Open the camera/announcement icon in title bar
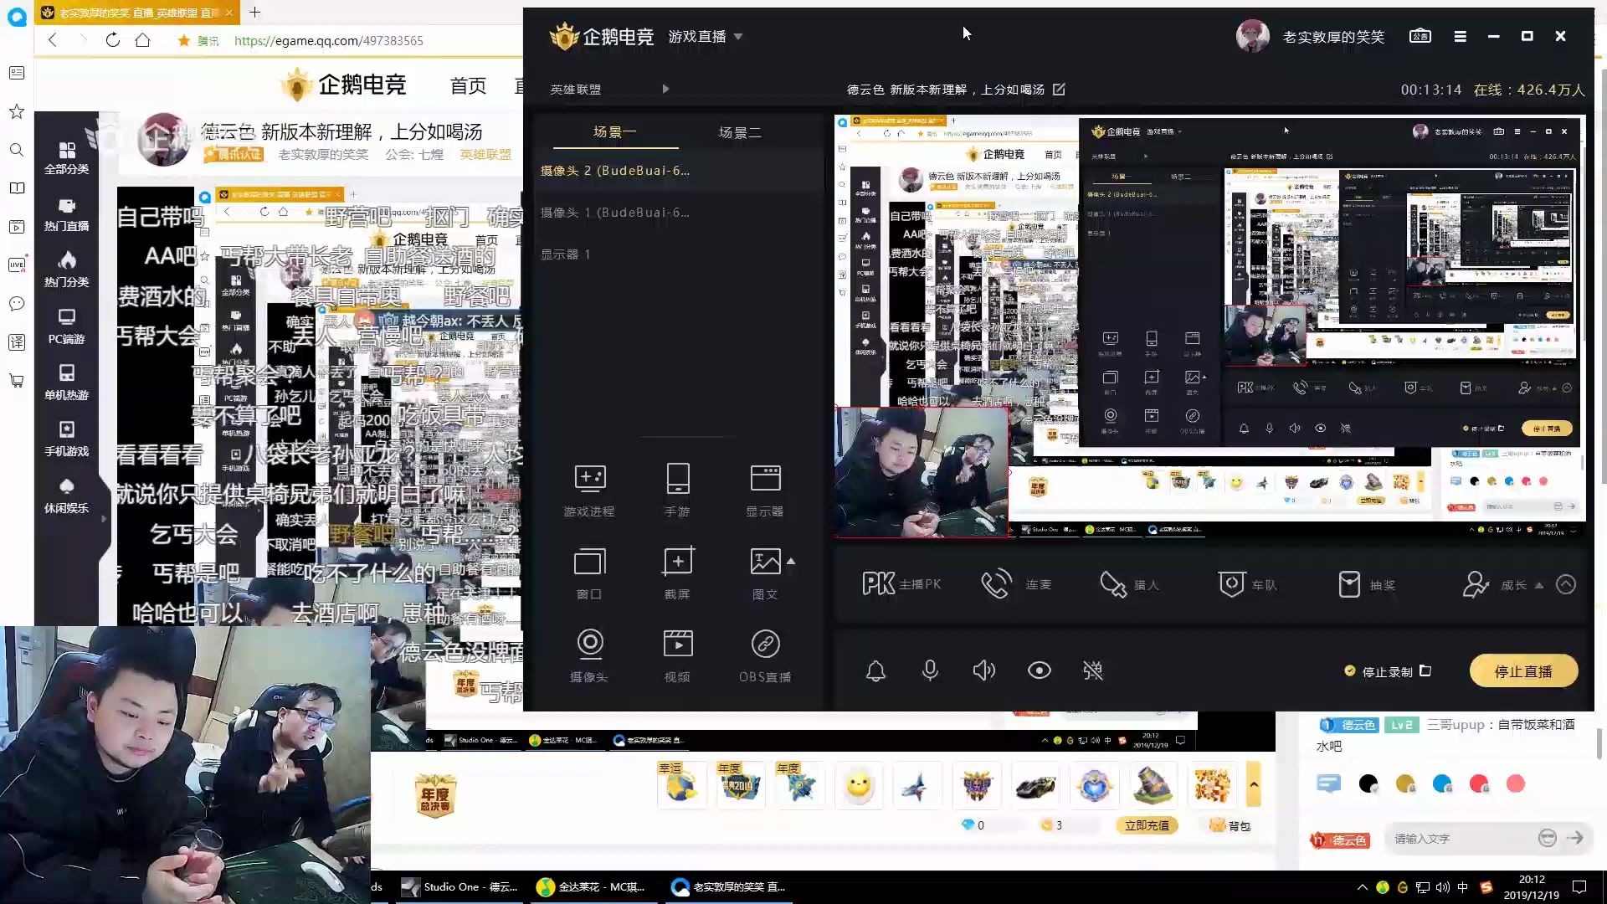1607x904 pixels. coord(1420,36)
